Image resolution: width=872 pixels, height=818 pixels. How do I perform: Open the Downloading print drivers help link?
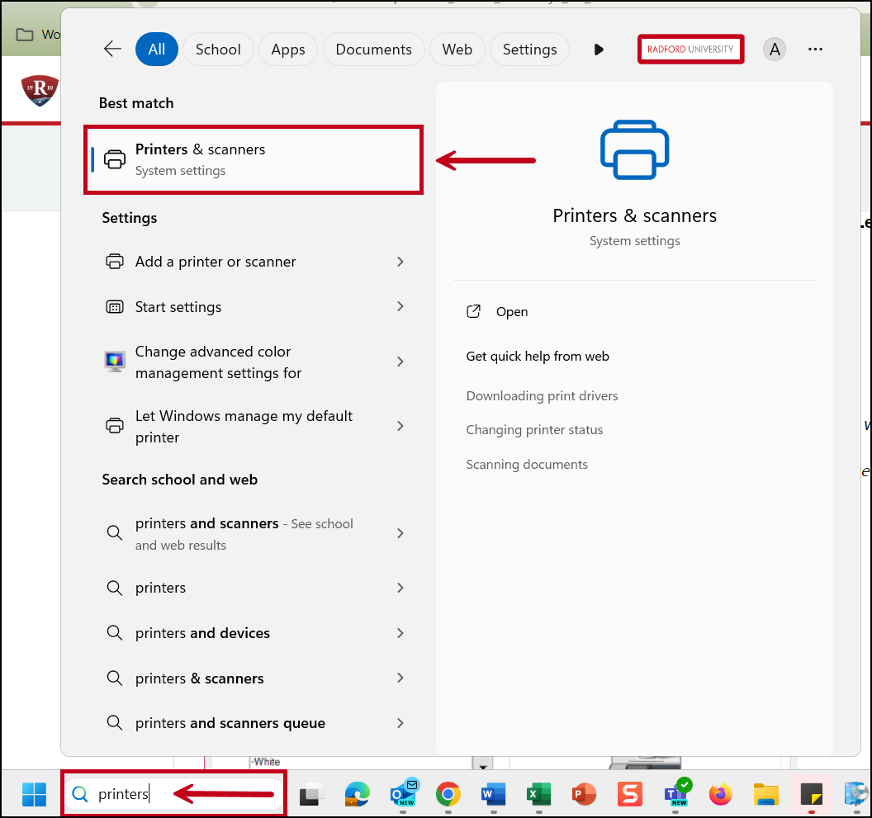pos(542,396)
